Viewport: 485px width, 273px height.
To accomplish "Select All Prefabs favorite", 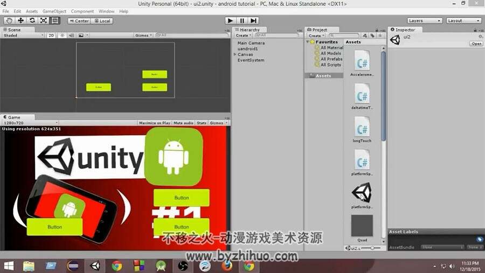I will point(329,59).
